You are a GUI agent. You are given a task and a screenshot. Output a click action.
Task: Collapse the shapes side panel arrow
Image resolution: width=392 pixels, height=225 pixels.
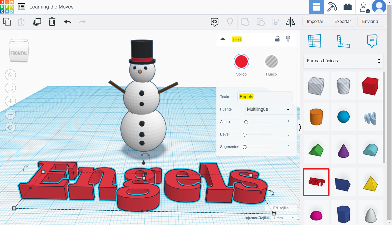pyautogui.click(x=300, y=127)
